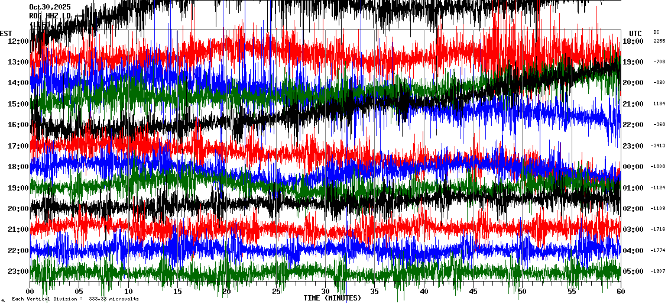Click the minute-axis tick label "05"

pos(79,292)
